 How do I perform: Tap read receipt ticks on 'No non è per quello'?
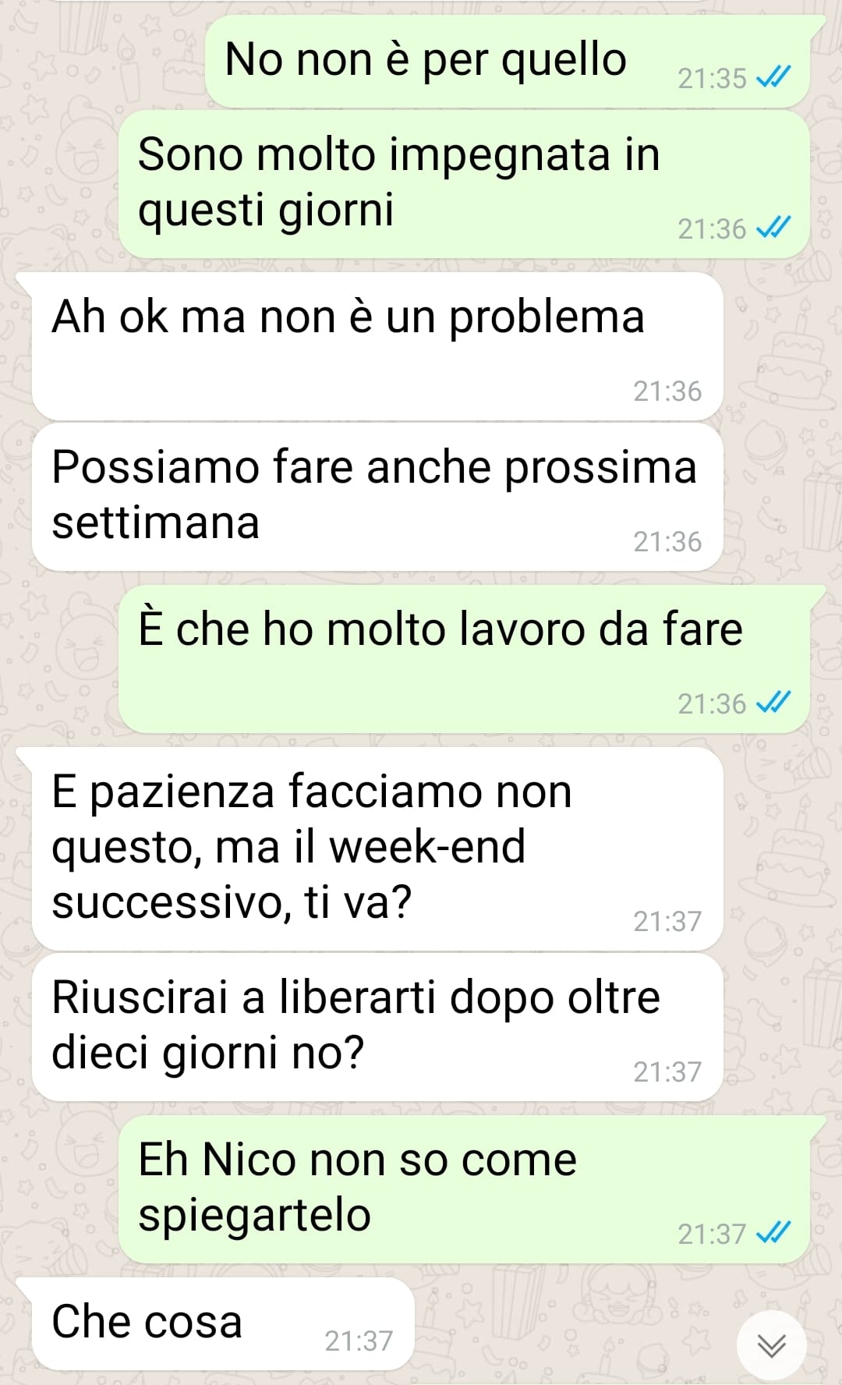click(x=774, y=77)
